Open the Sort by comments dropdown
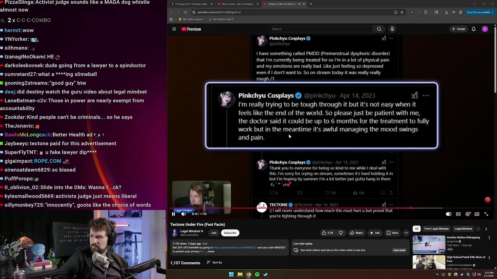The width and height of the screenshot is (497, 279). [214, 262]
